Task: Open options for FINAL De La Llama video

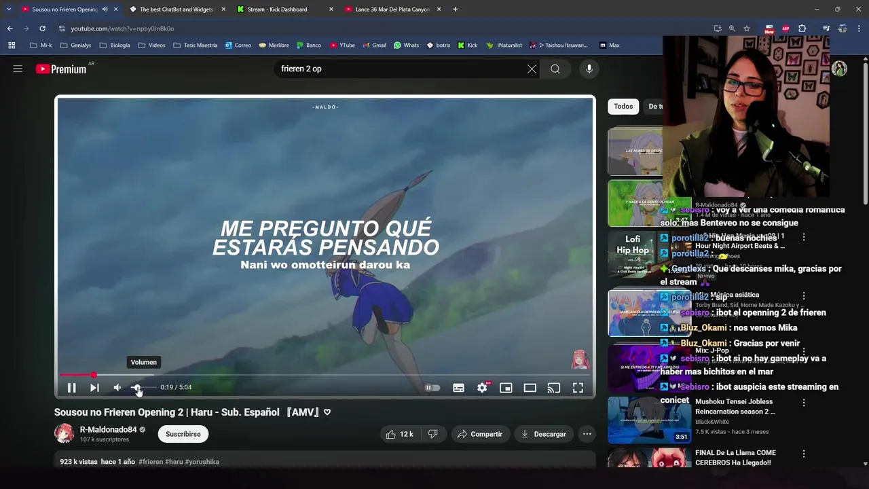Action: tap(804, 454)
